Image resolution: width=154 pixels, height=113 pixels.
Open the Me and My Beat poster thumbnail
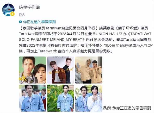click(60, 70)
